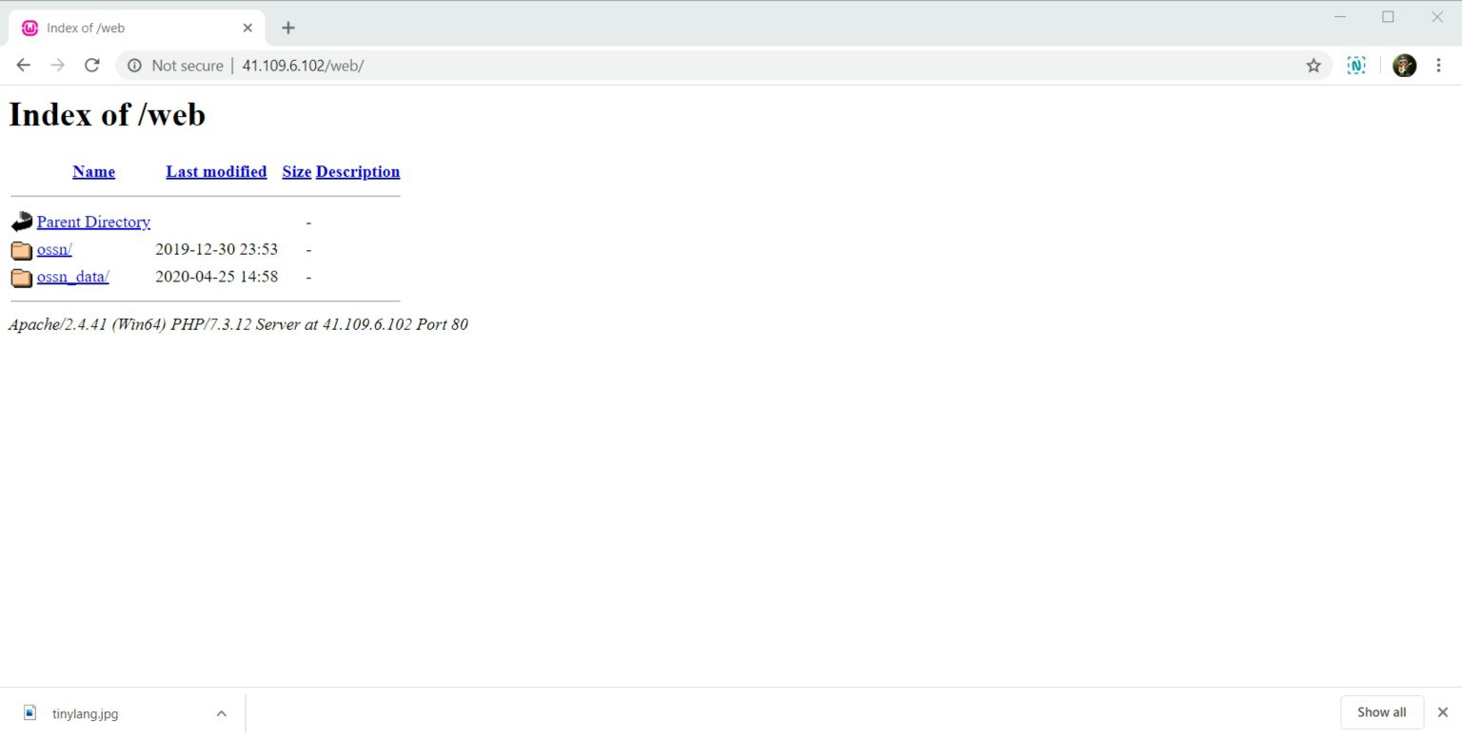This screenshot has width=1462, height=738.
Task: Expand tinylang.jpg download options chevron
Action: click(x=221, y=713)
